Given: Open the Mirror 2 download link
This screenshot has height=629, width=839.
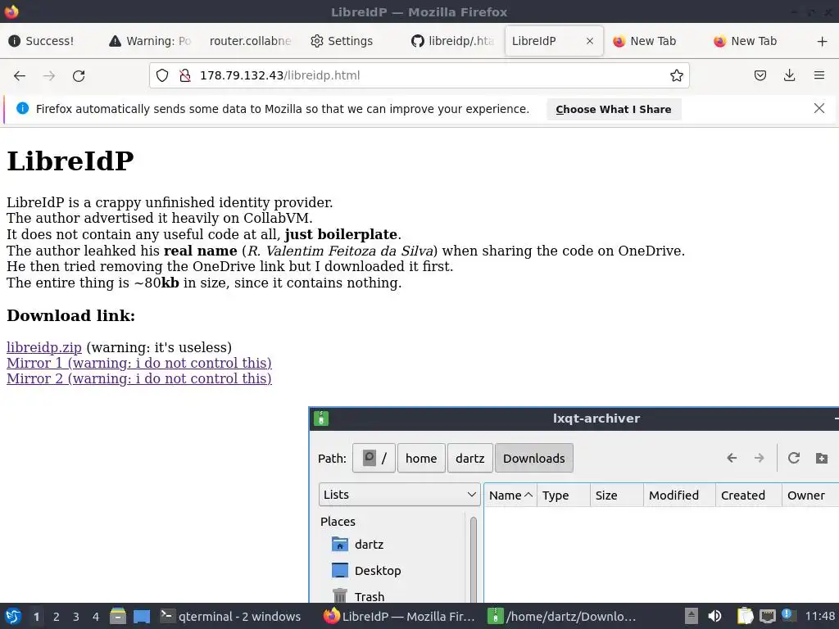Looking at the screenshot, I should click(x=139, y=378).
